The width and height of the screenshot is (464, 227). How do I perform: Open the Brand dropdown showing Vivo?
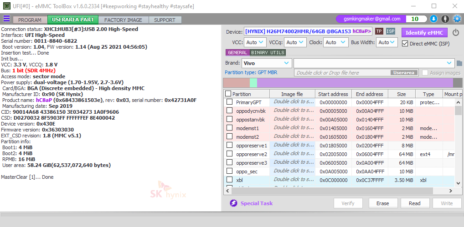click(267, 63)
